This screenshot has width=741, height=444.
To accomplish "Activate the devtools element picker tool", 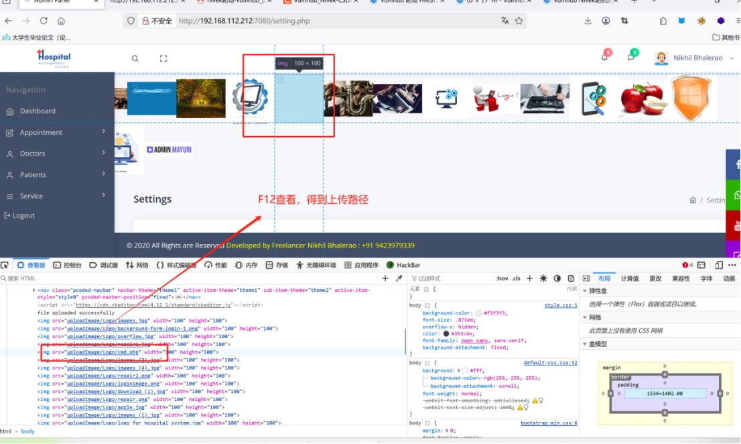I will point(5,266).
